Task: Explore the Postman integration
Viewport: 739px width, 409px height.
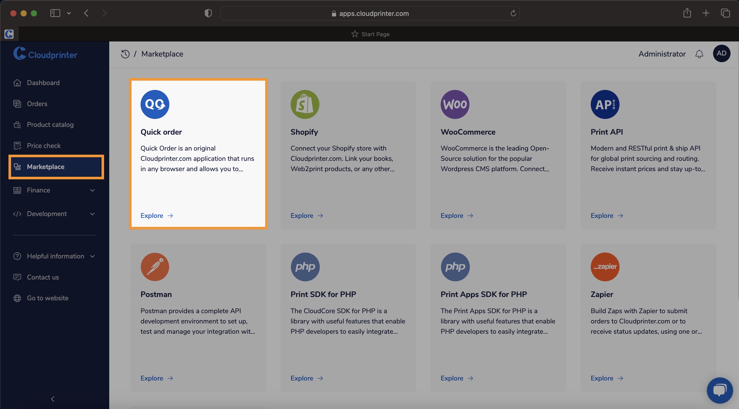Action: click(x=157, y=378)
